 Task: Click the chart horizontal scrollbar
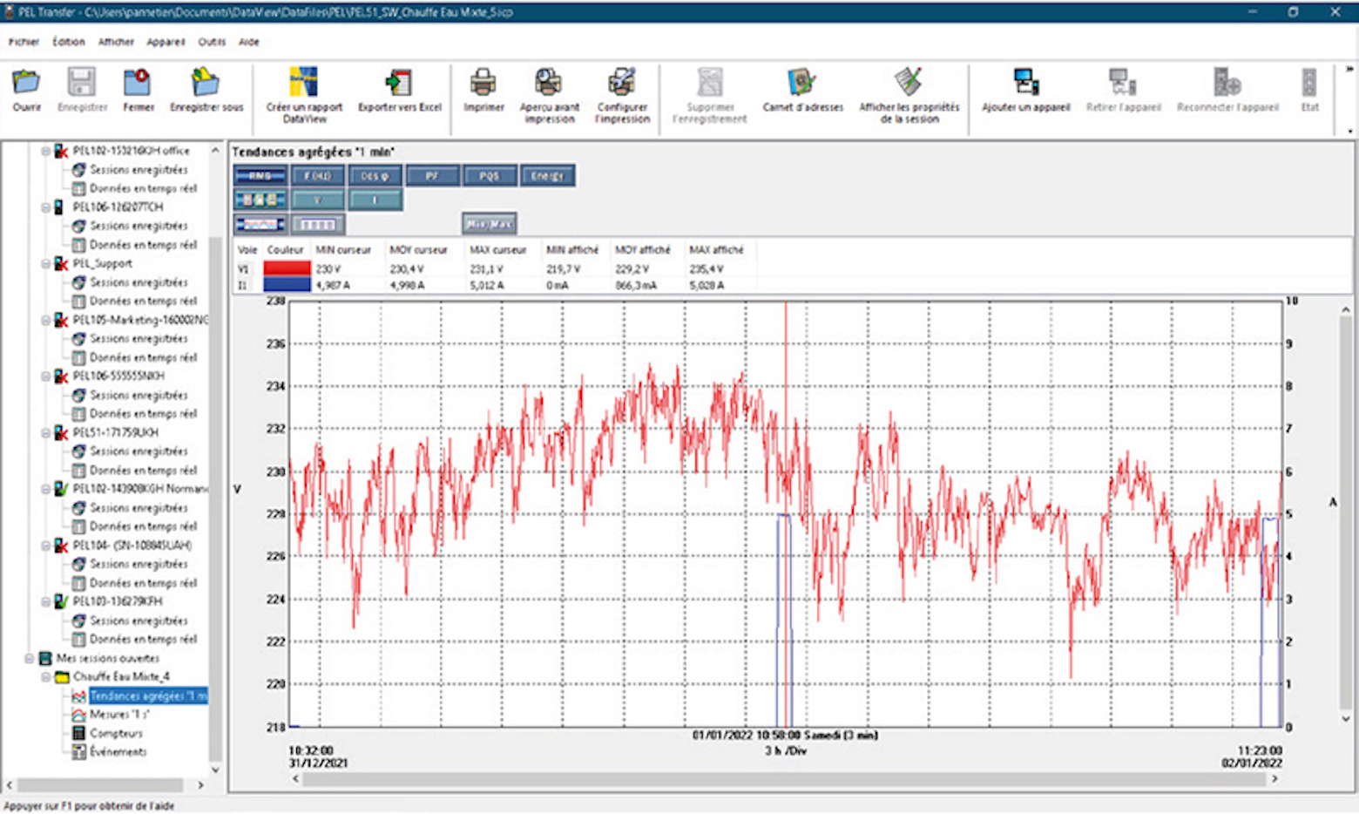tap(784, 779)
